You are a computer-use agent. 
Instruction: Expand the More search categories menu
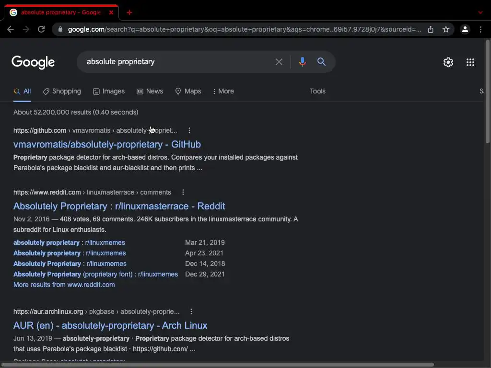[223, 92]
